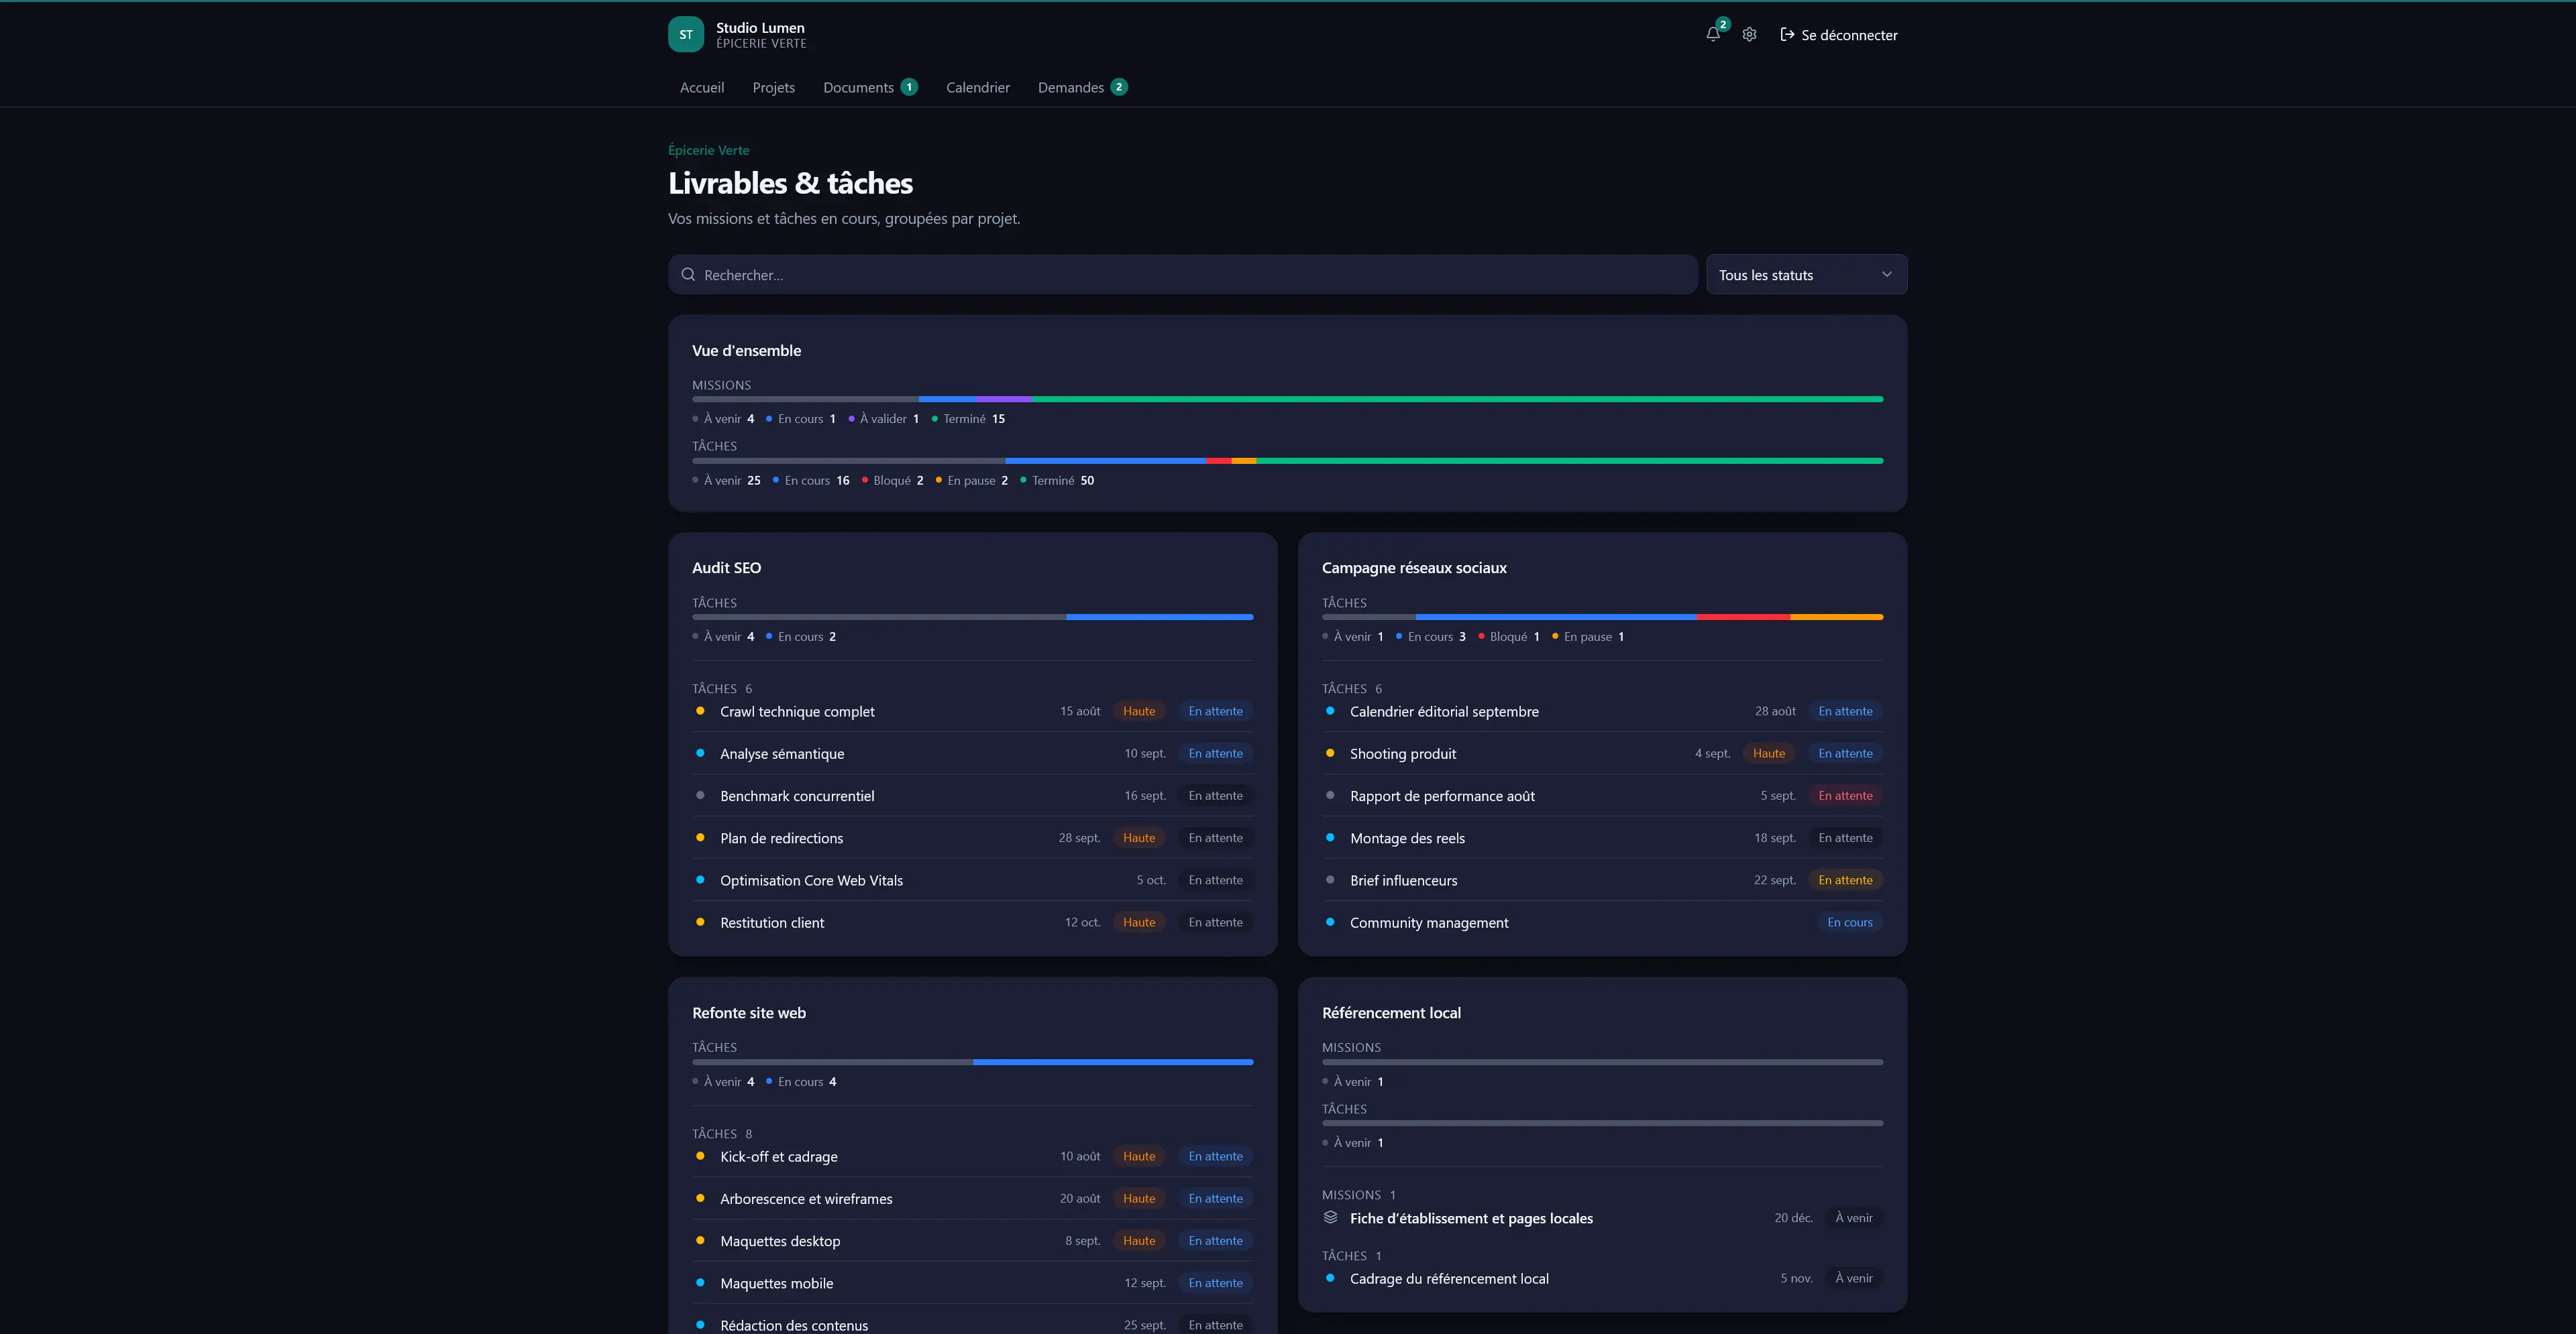
Task: Open Calendrier éditorial septembre task
Action: (x=1602, y=711)
